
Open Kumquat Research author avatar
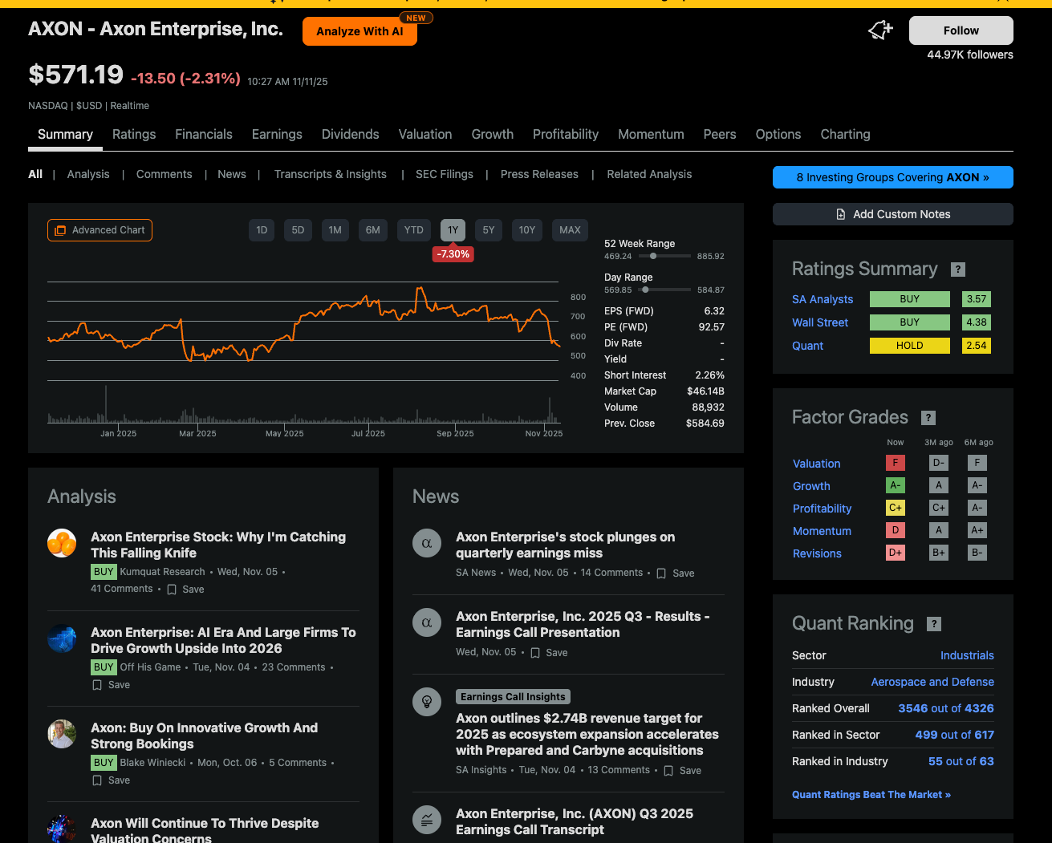coord(62,543)
